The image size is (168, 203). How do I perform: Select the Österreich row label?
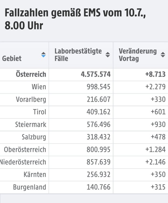31,74
